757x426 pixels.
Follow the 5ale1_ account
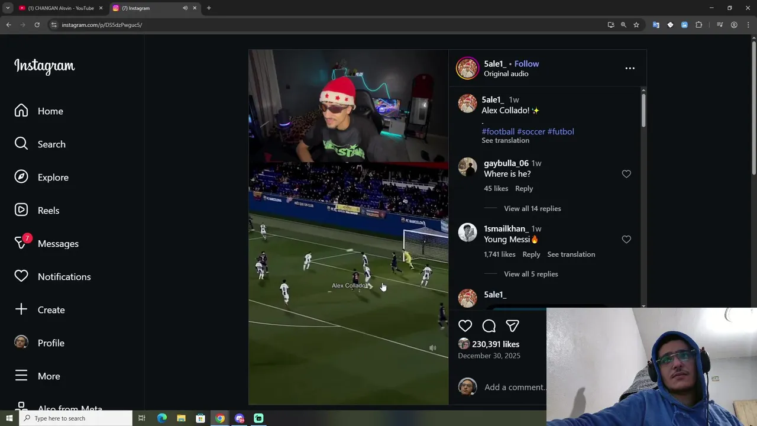click(526, 64)
